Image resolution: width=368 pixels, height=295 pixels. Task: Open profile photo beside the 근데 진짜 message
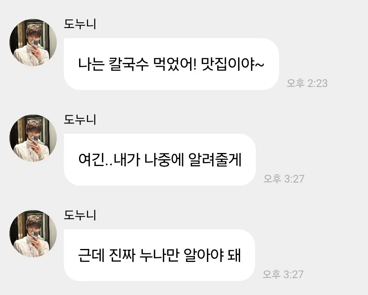click(x=33, y=234)
